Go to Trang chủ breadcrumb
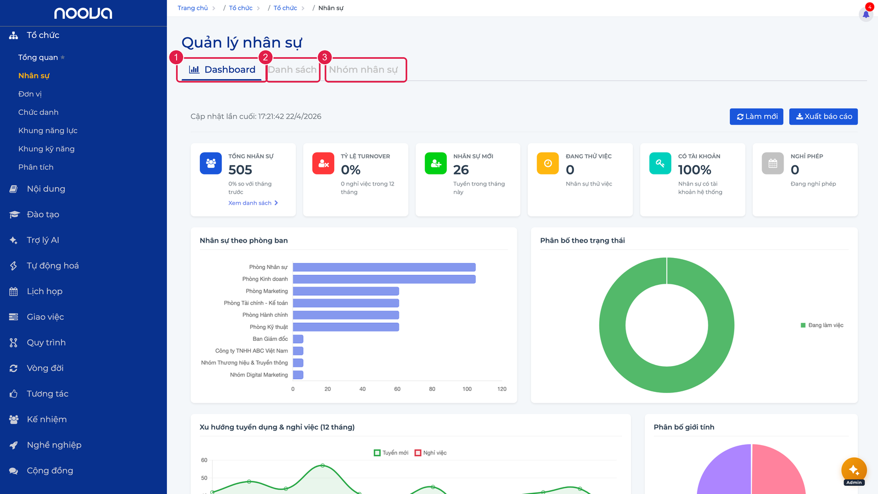This screenshot has height=494, width=878. [x=193, y=8]
